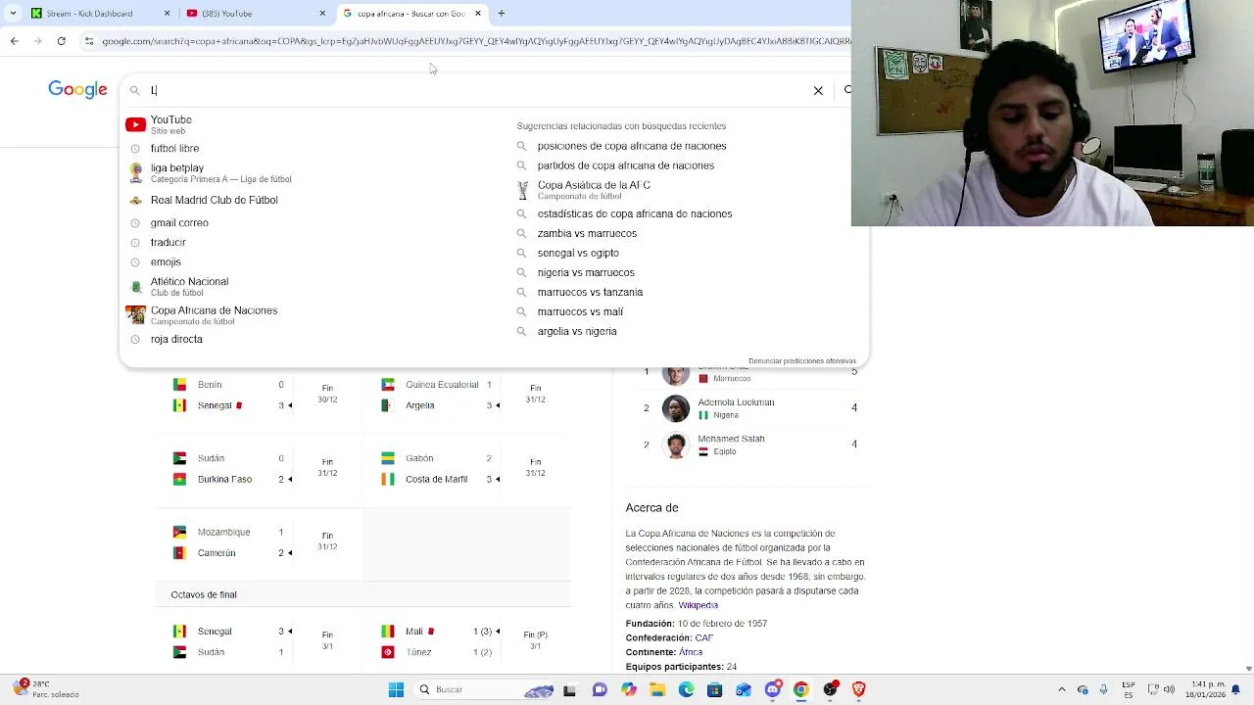This screenshot has height=705, width=1254.
Task: Pick the 'senegal vs egipto' suggestion
Action: point(578,253)
